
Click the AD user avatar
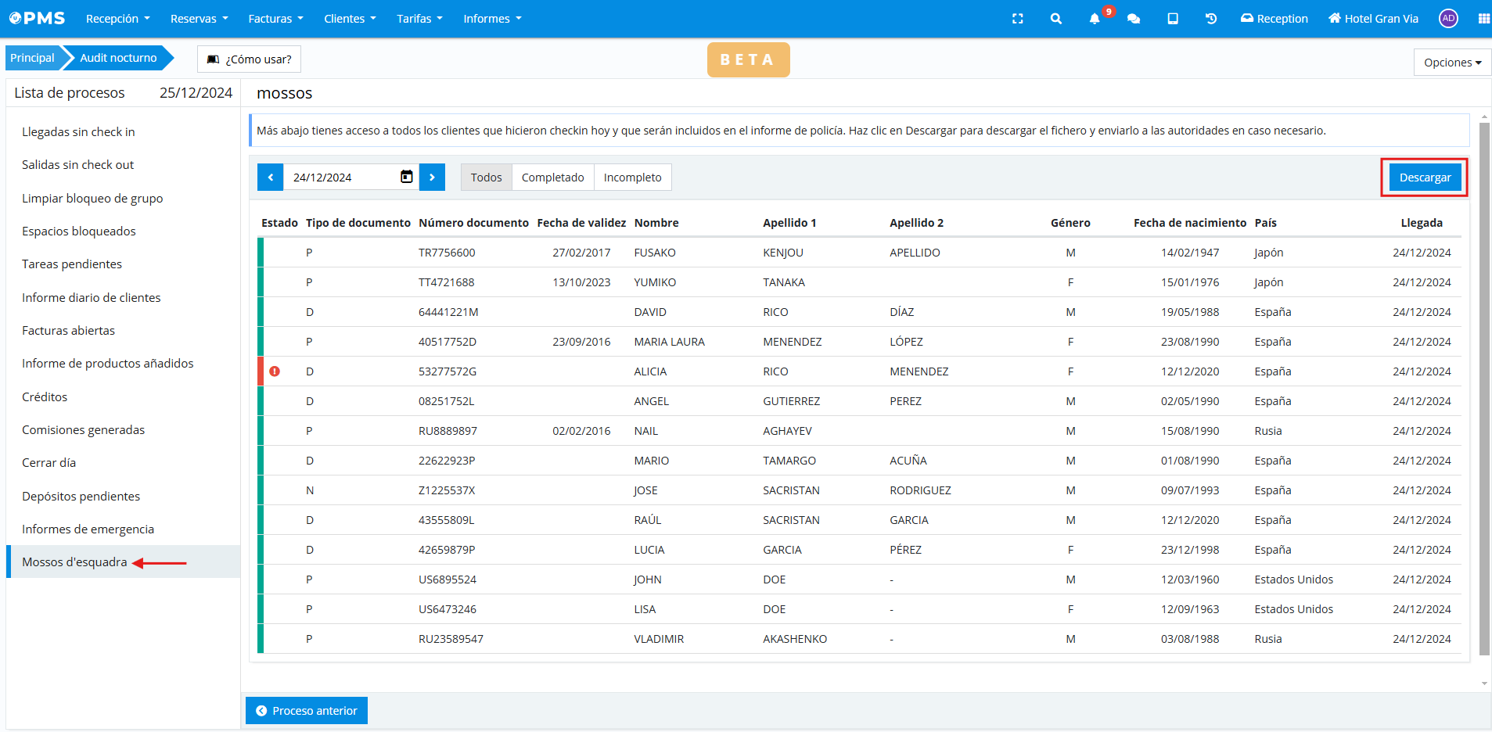[1448, 19]
